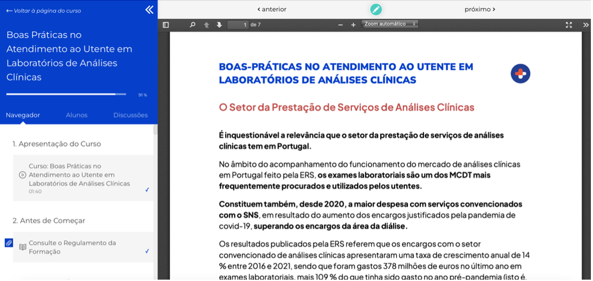Toggle the PDF viewer sidebar panel
Image resolution: width=593 pixels, height=281 pixels.
(166, 25)
